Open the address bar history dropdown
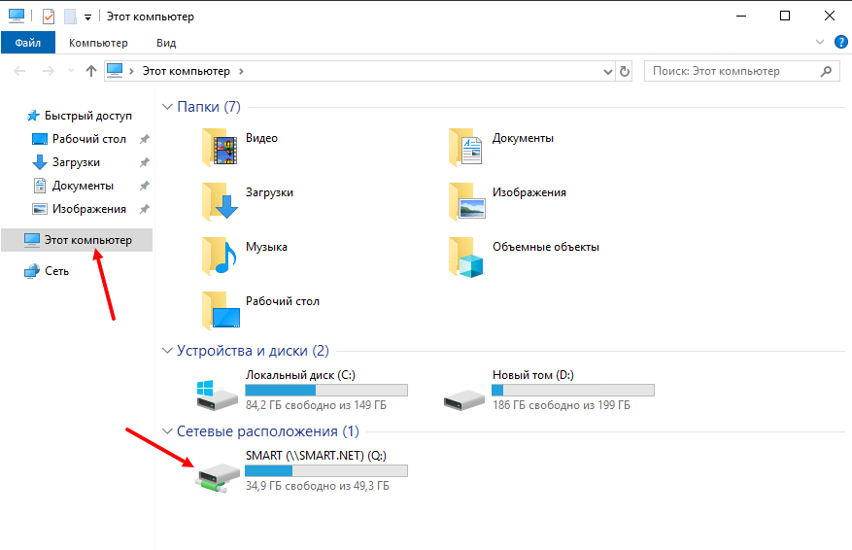This screenshot has height=550, width=852. (x=606, y=71)
